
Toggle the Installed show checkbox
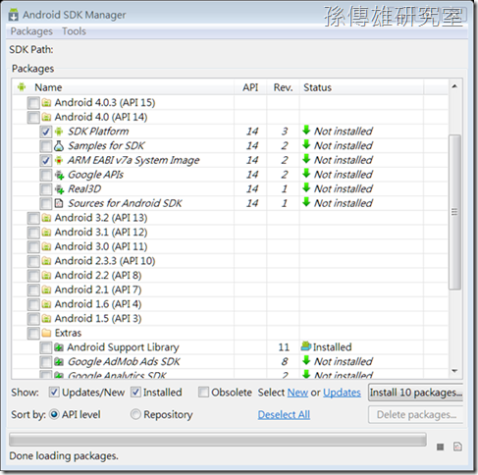(135, 393)
